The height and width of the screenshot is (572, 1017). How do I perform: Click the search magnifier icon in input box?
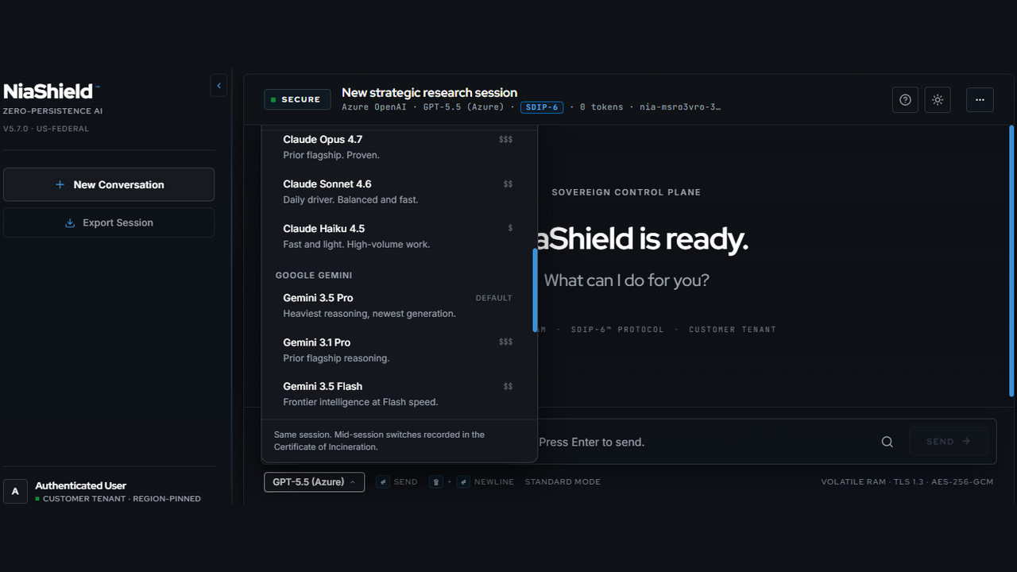click(887, 442)
